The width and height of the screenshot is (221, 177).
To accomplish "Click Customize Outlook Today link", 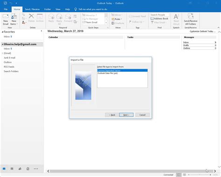I will point(202,31).
